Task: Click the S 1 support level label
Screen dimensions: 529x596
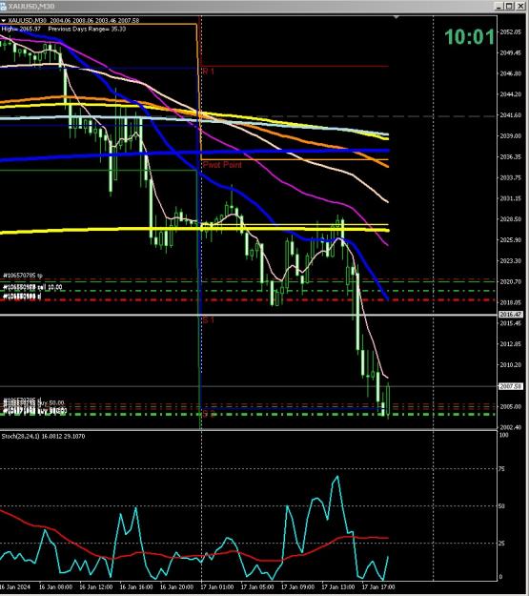Action: click(x=208, y=320)
